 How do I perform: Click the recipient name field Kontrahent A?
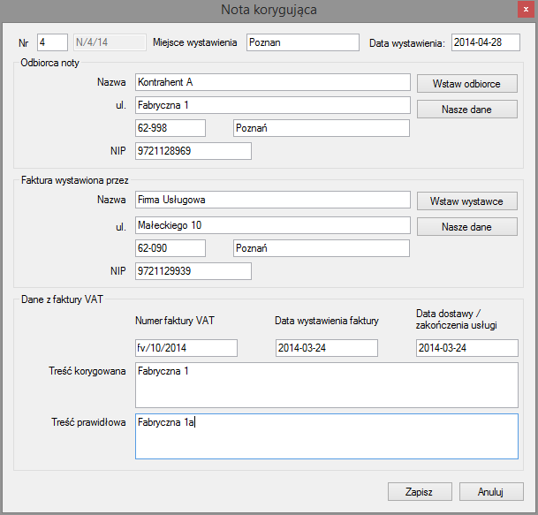pos(272,82)
